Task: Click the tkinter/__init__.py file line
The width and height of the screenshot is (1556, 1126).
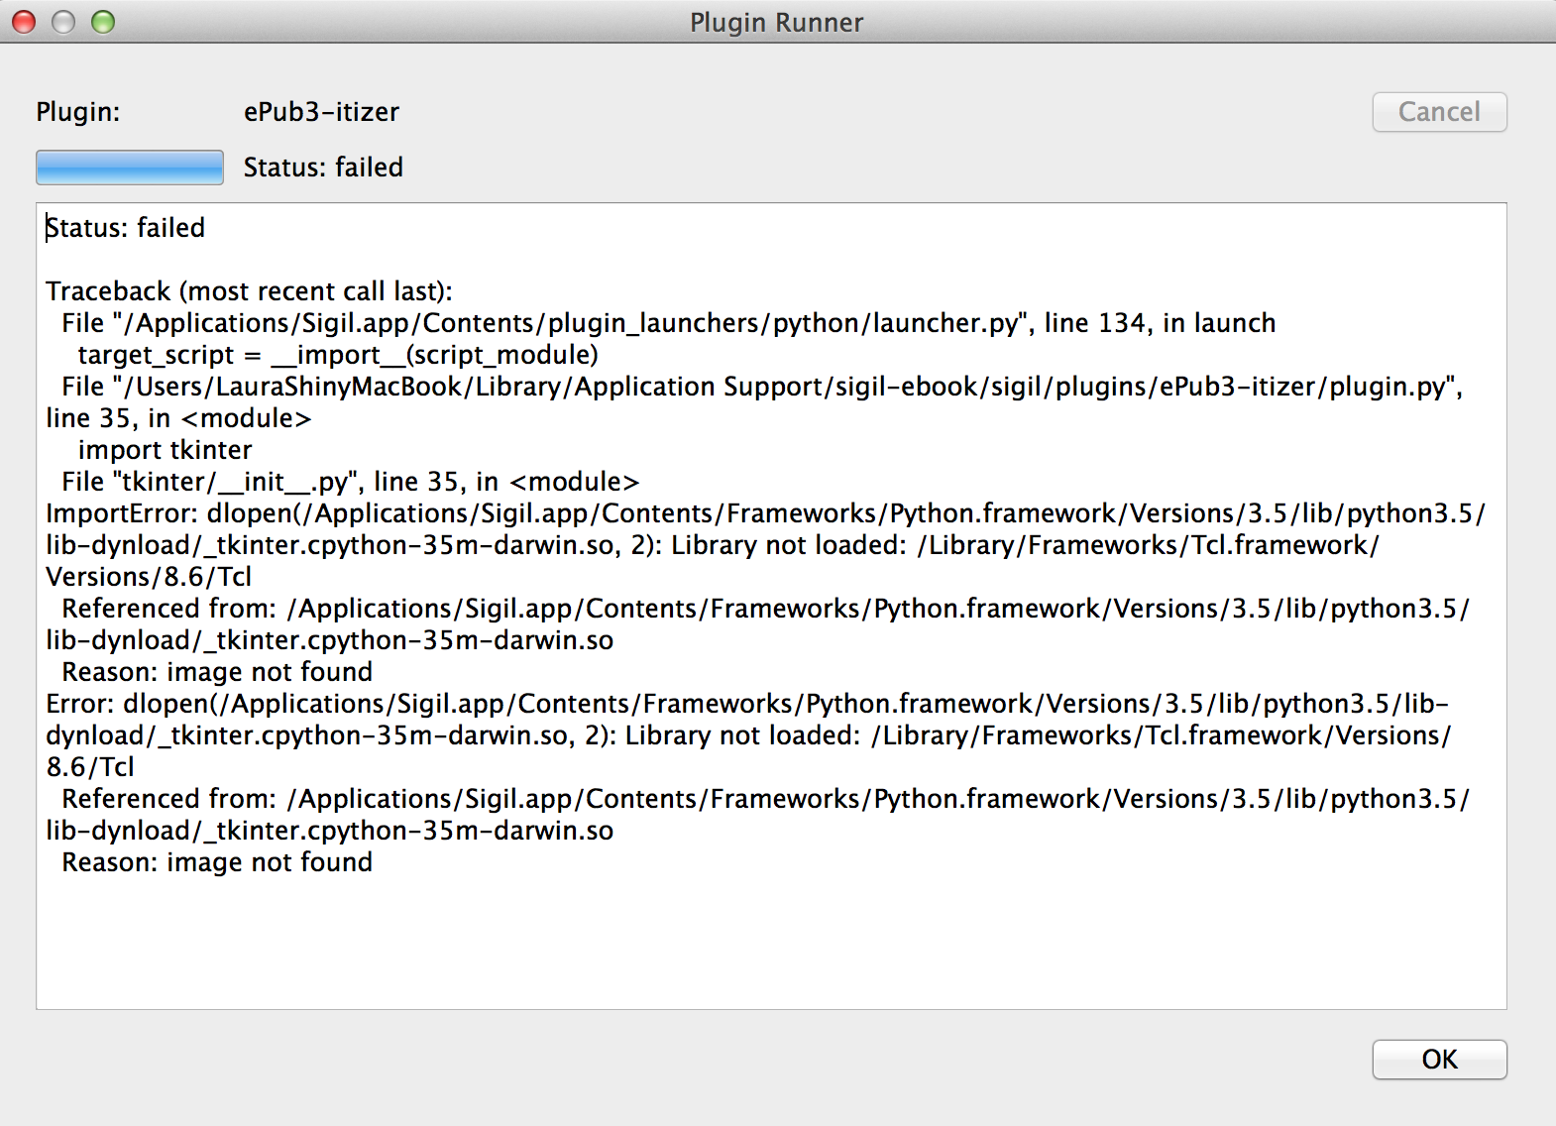Action: point(350,482)
